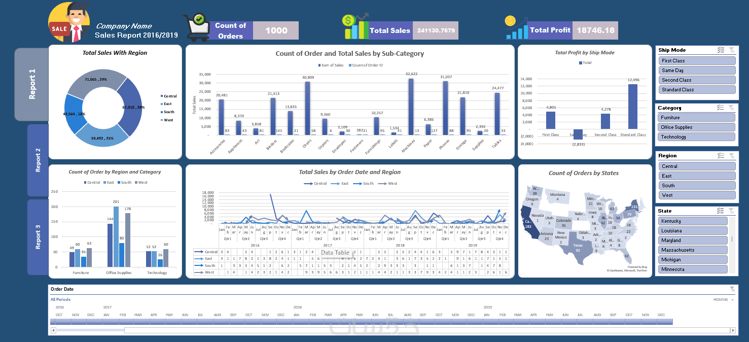
Task: Toggle multi-select in State slicer
Action: pos(721,211)
